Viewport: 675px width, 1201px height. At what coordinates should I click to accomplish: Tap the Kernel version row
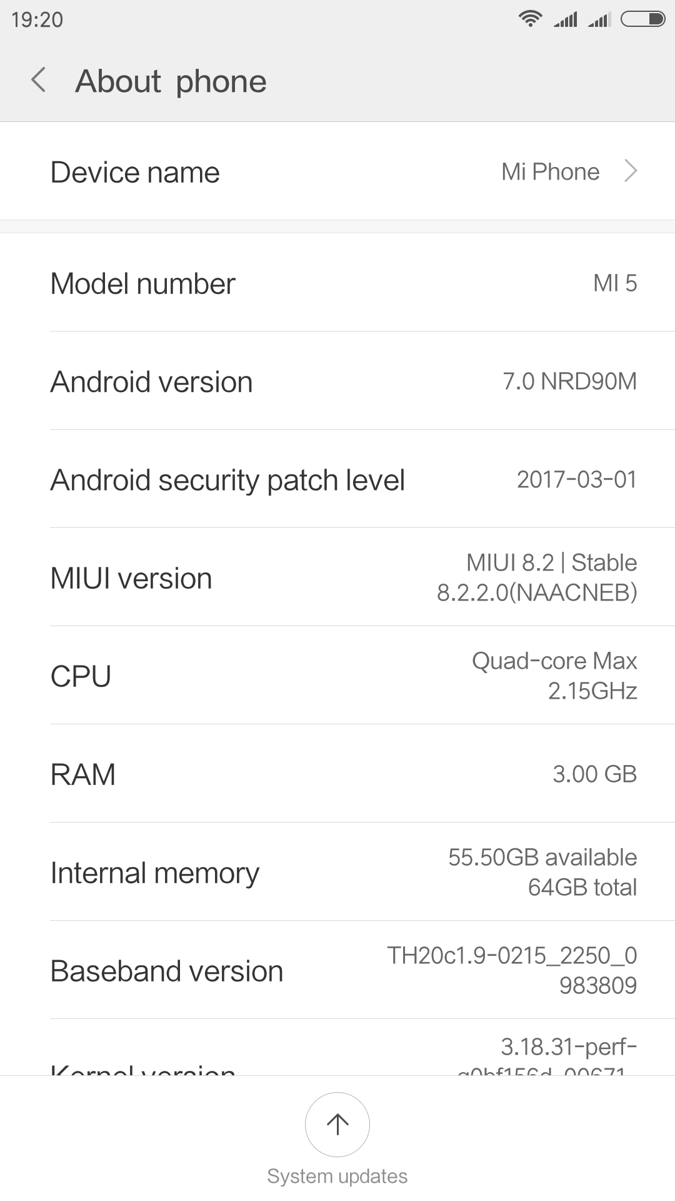click(x=337, y=1057)
